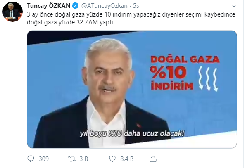Click the %10 İNDİRİM text in the video
Screen dimensions: 252x168
point(171,78)
